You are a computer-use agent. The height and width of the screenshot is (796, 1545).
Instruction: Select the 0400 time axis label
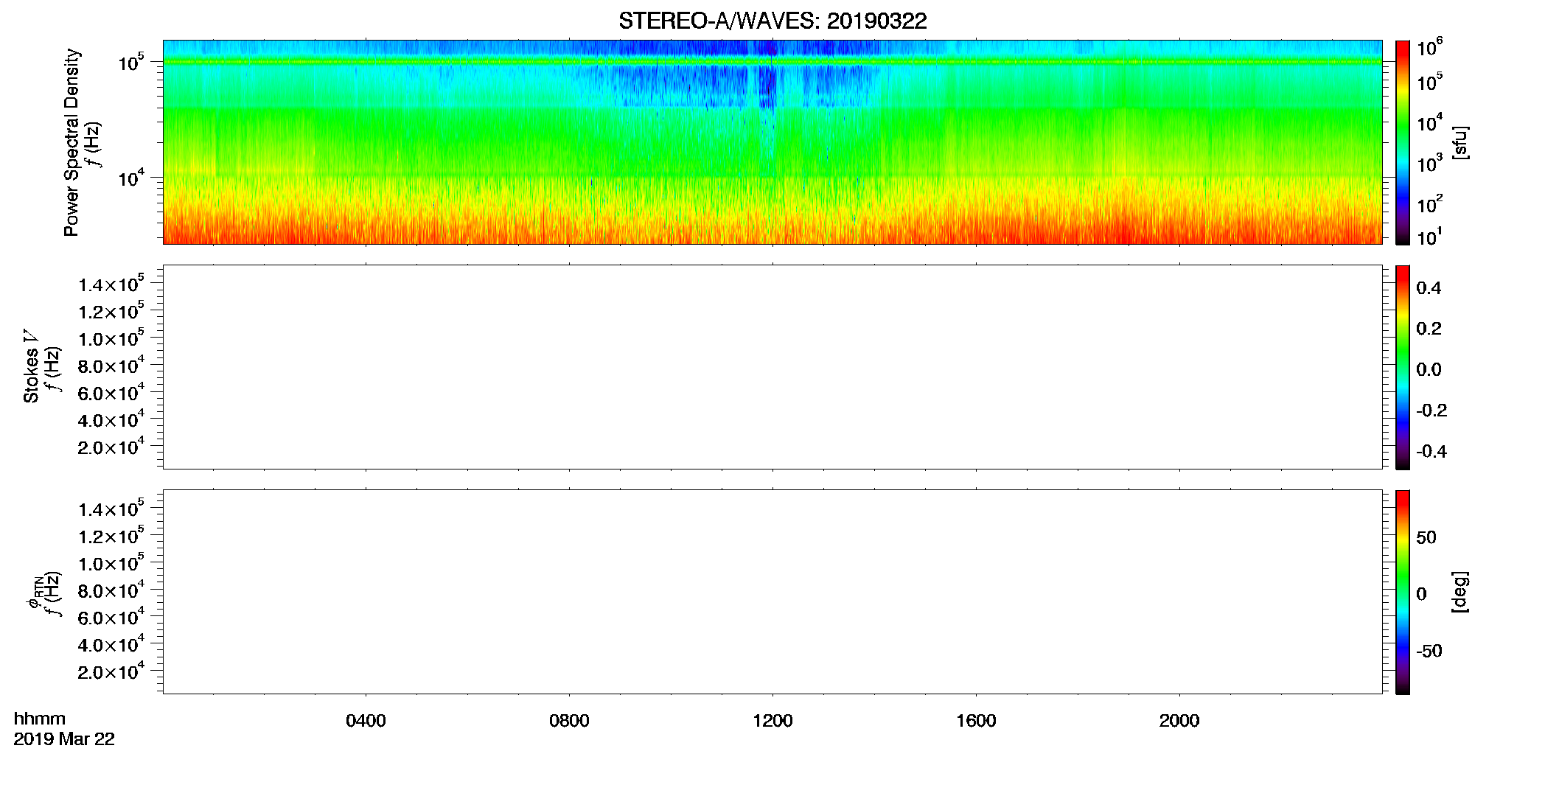coord(366,721)
